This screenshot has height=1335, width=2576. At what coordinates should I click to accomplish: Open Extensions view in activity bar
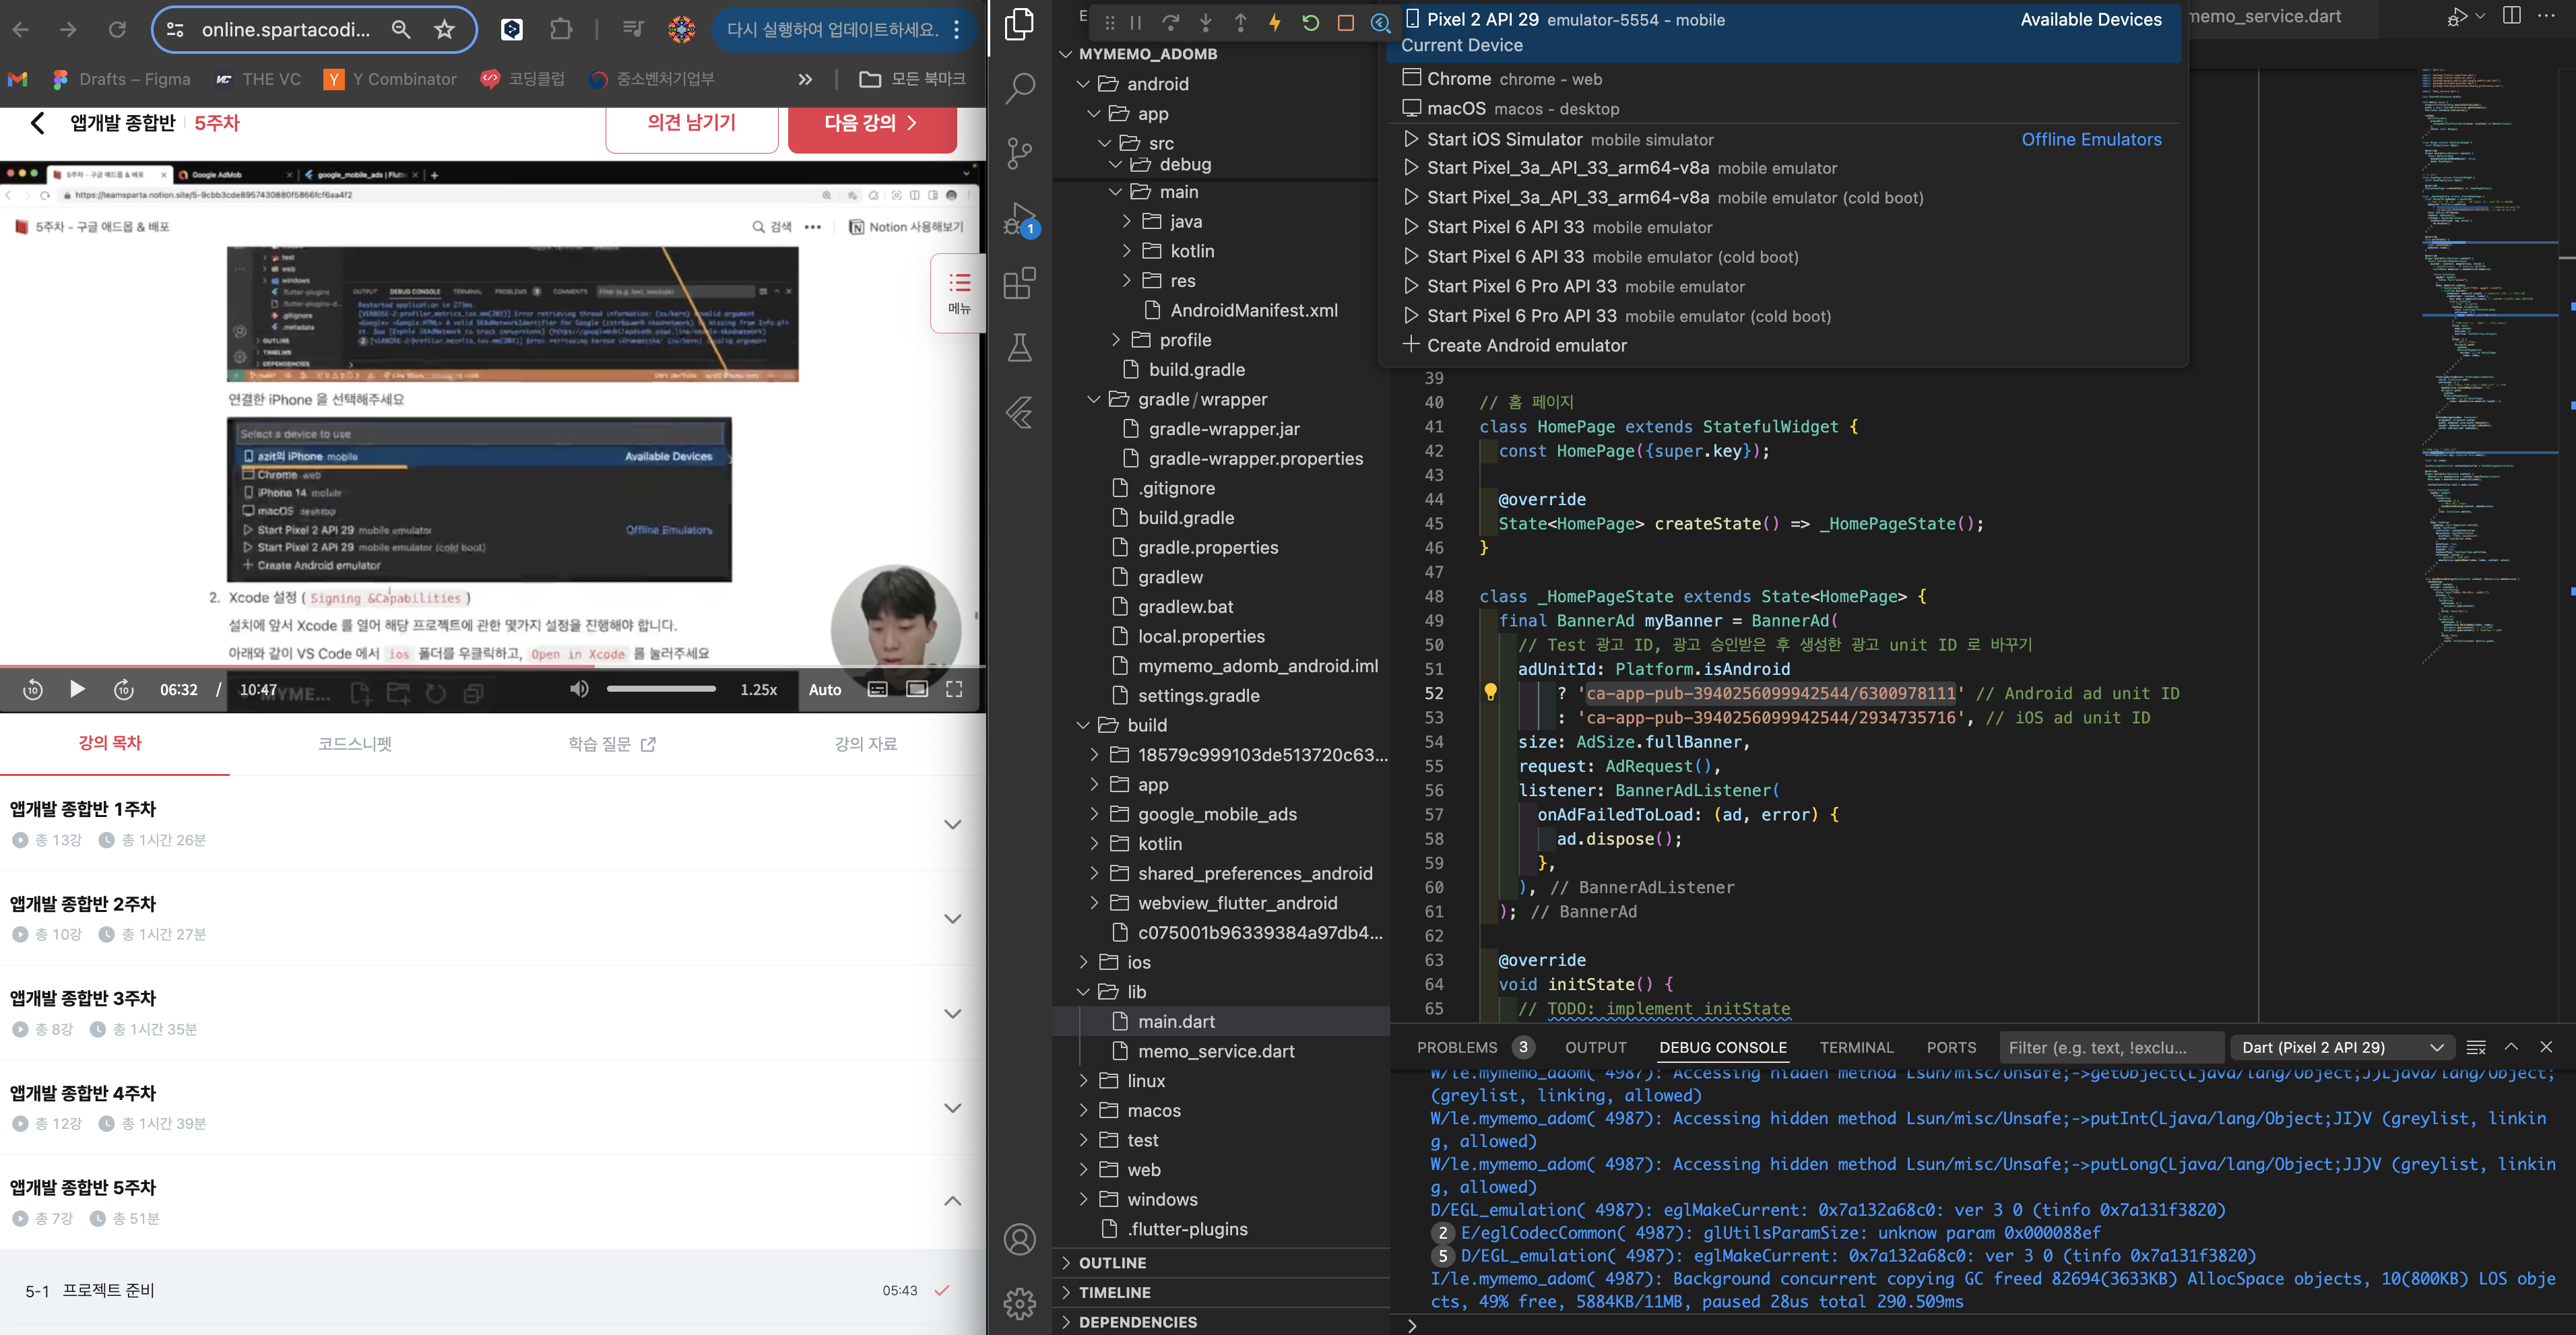point(1019,283)
